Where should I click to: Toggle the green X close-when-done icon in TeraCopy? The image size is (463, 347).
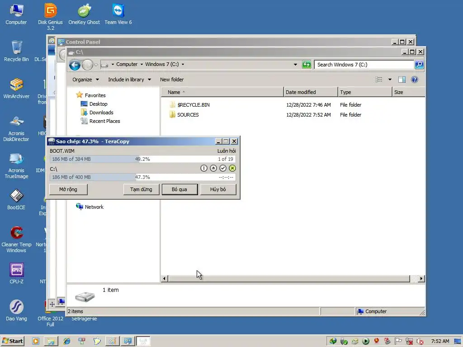tap(232, 168)
